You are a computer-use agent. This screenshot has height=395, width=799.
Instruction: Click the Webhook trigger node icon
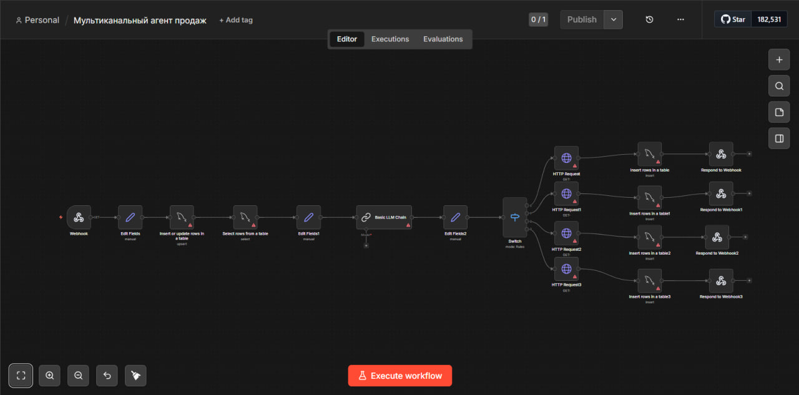[x=79, y=217]
